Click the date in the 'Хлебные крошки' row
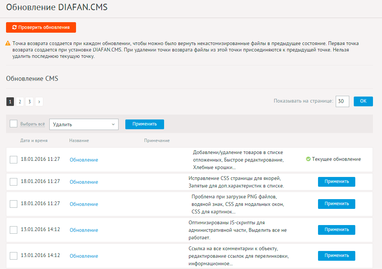 (40, 159)
